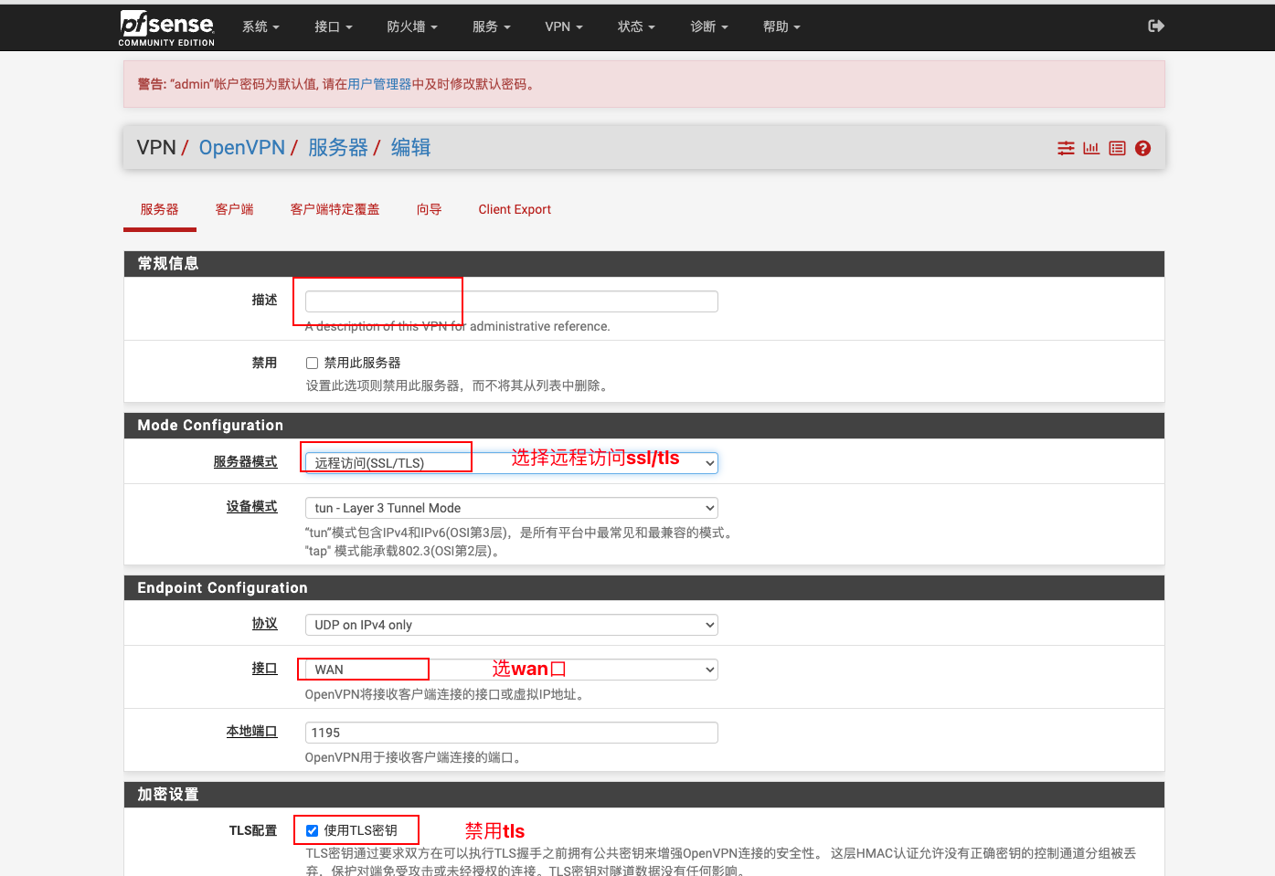Open the VPN menu in navbar
The image size is (1275, 876).
(x=563, y=26)
